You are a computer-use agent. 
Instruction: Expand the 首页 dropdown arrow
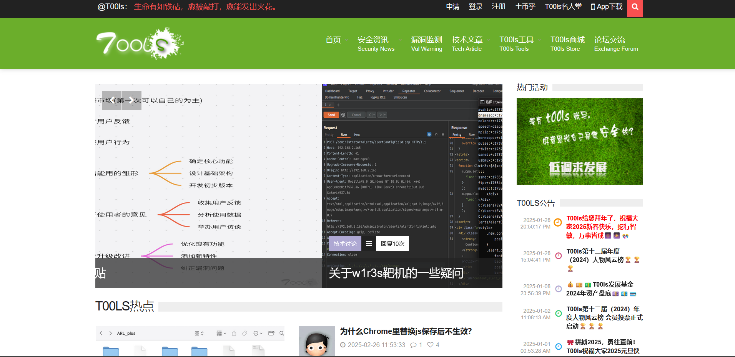tap(347, 40)
